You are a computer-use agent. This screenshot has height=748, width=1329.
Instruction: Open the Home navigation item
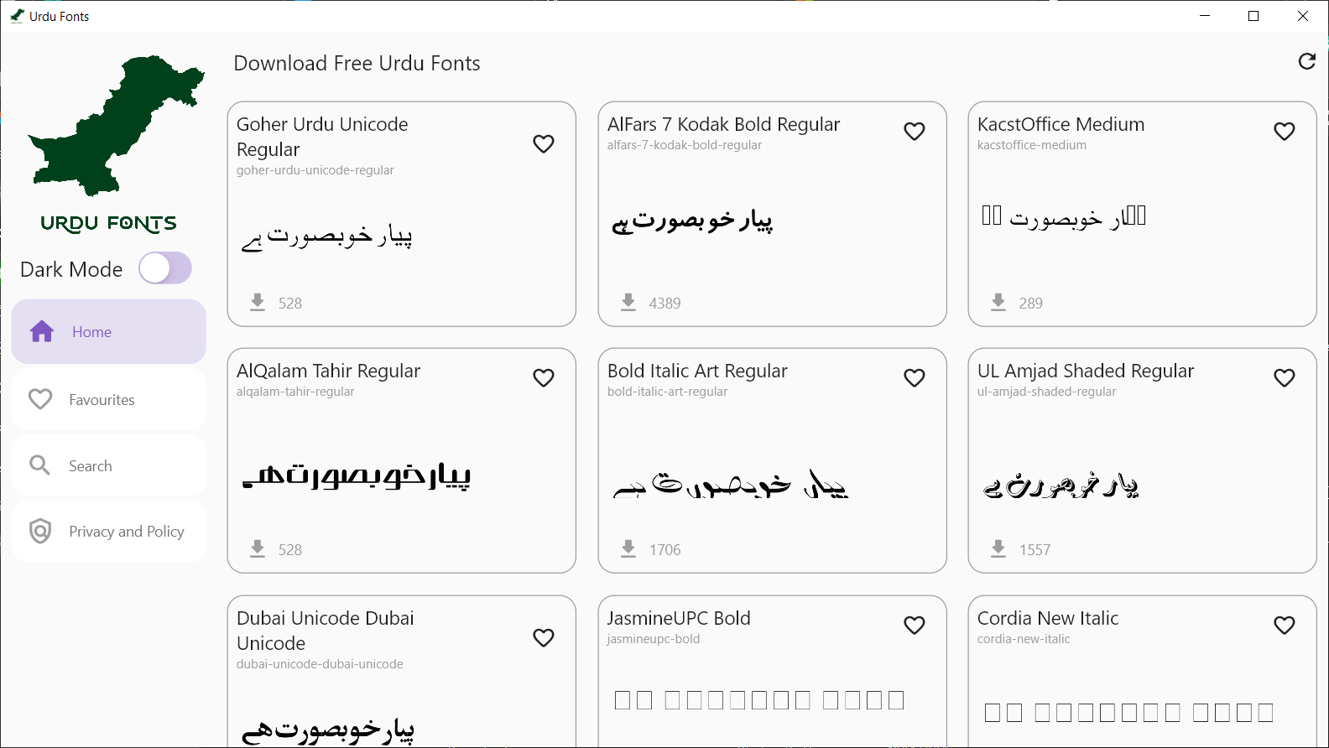click(x=109, y=332)
